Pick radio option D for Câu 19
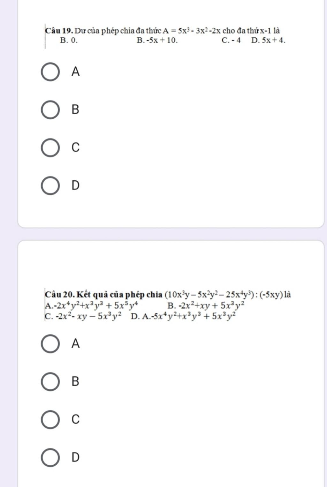327x487 pixels. 50,185
